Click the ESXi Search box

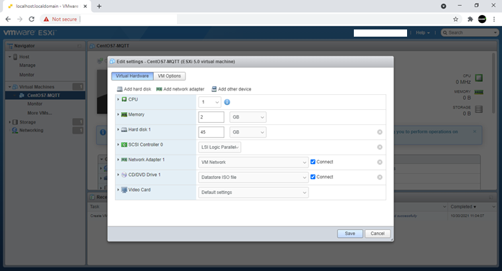pos(470,32)
